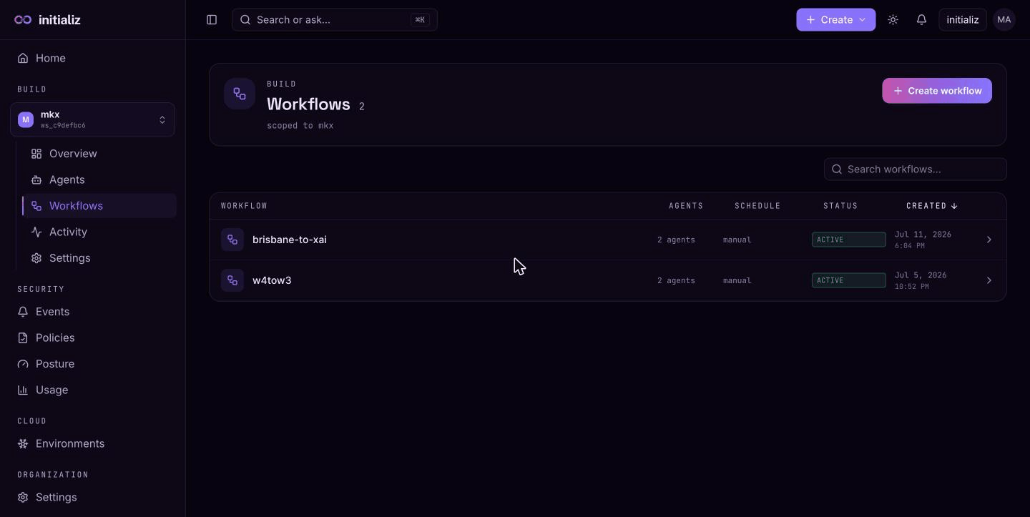
Task: Open the Create dropdown button
Action: [x=836, y=20]
